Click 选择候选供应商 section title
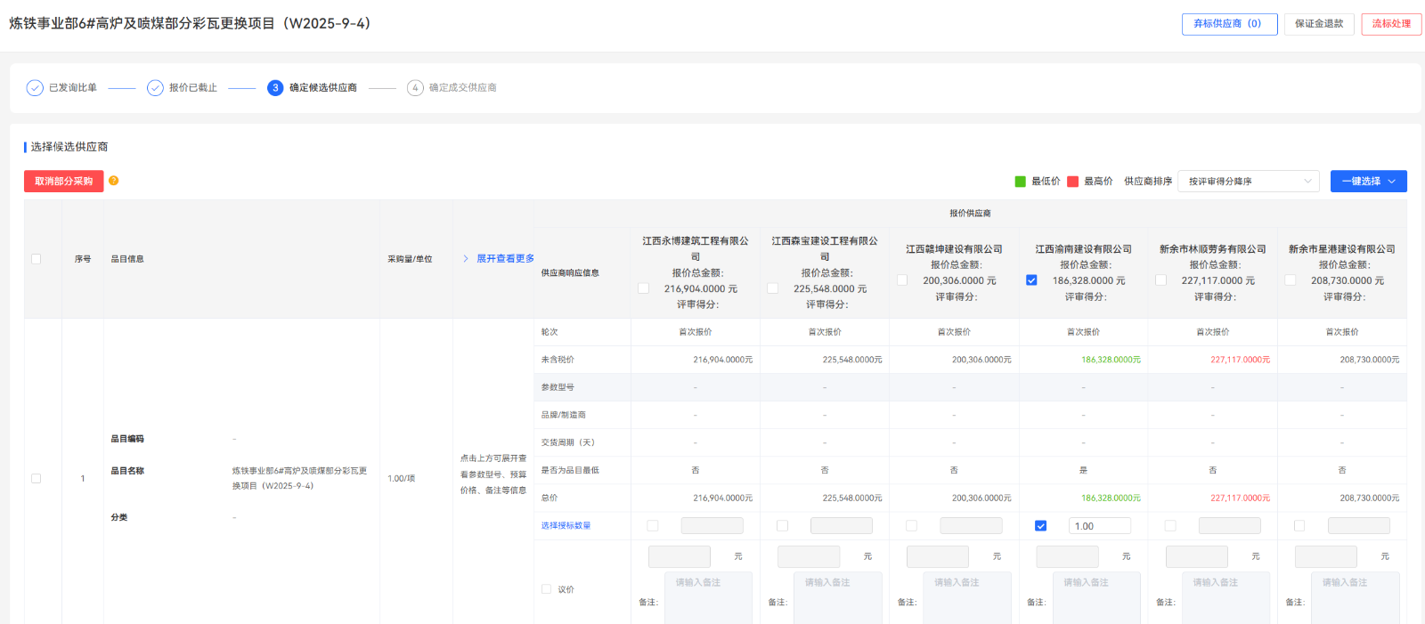 69,147
